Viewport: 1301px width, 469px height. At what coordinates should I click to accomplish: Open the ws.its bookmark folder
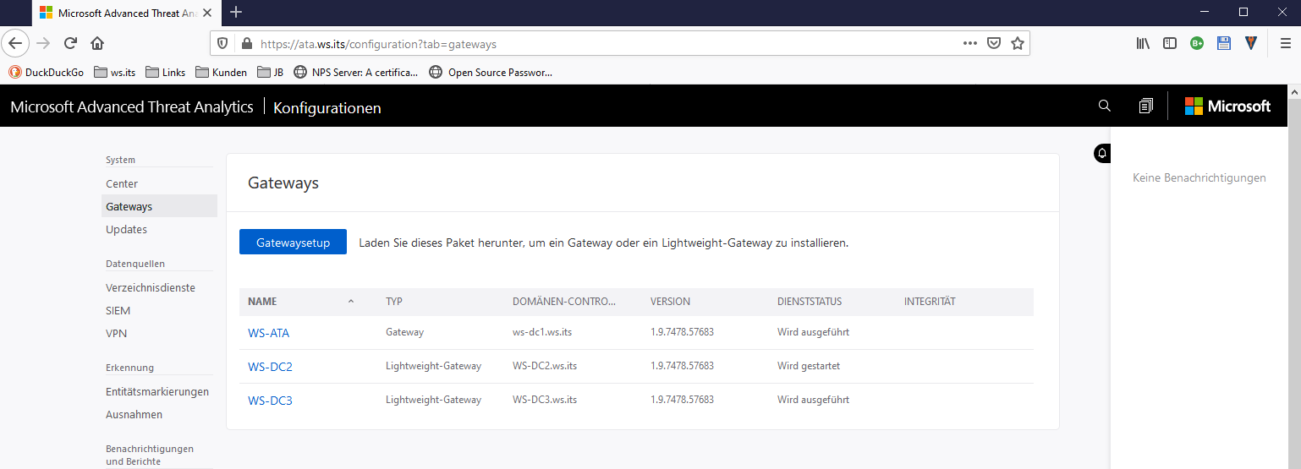115,72
